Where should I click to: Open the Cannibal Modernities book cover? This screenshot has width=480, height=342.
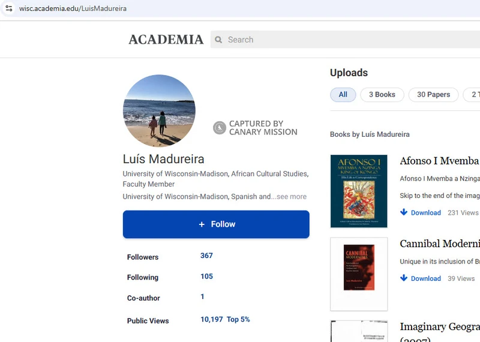point(359,274)
